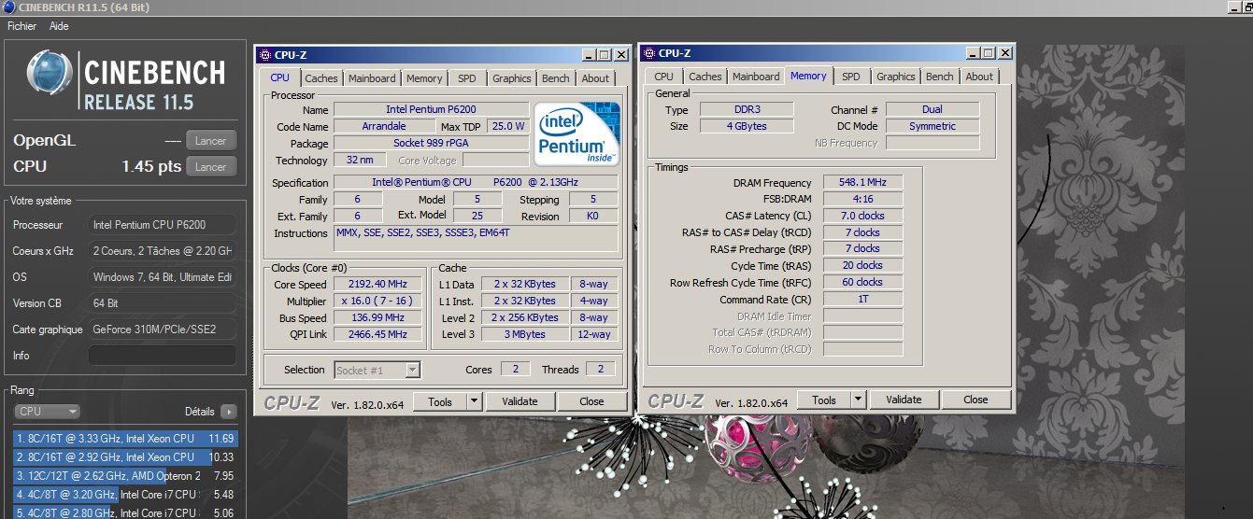Viewport: 1253px width, 519px height.
Task: Click Tools button in right CPU-Z window
Action: pyautogui.click(x=824, y=400)
